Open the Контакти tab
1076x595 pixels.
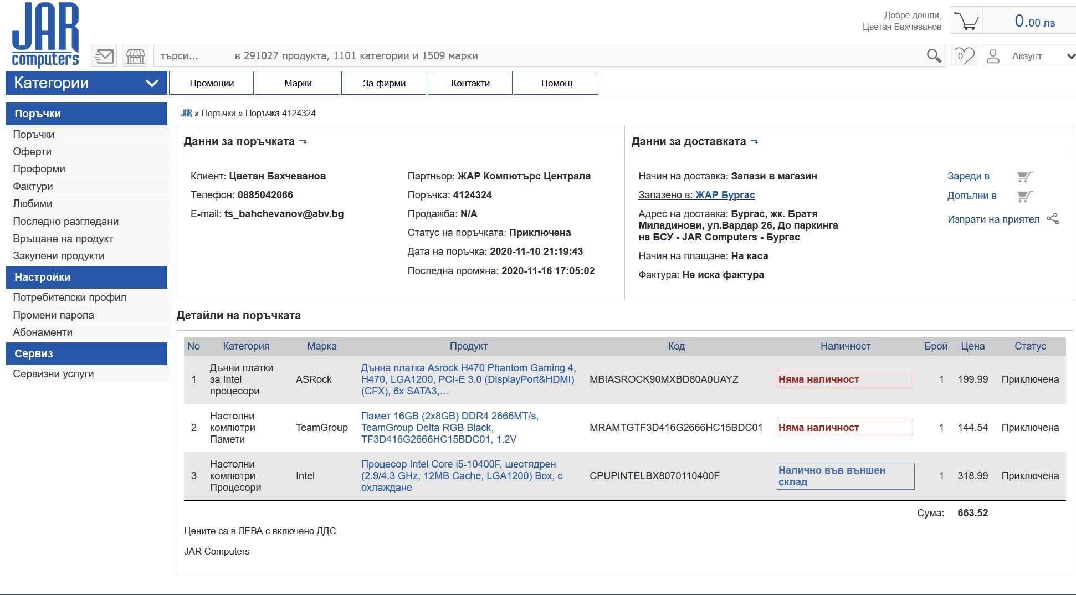[470, 83]
